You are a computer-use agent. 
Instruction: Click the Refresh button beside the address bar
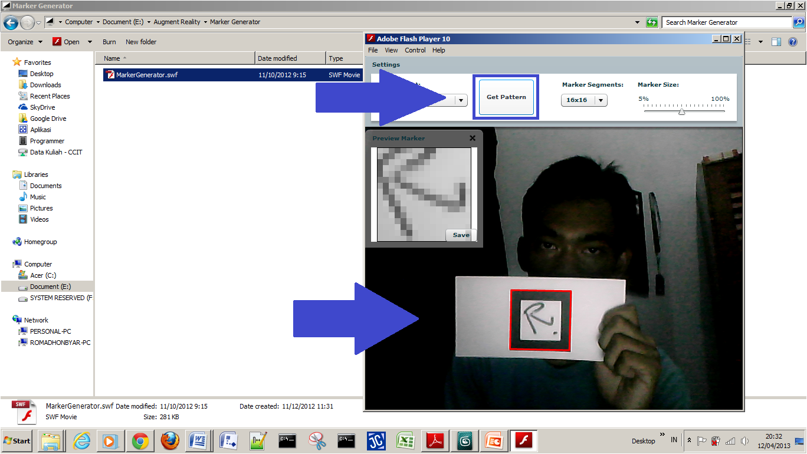coord(651,22)
